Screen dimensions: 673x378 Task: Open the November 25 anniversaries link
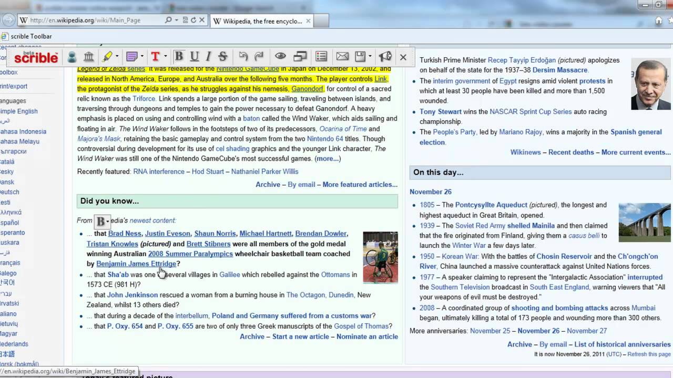click(490, 331)
